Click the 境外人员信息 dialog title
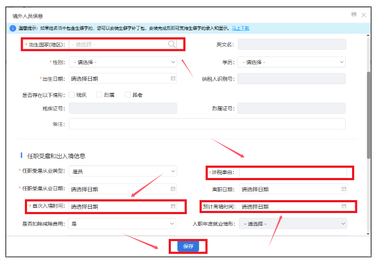Image resolution: width=378 pixels, height=267 pixels. click(28, 16)
